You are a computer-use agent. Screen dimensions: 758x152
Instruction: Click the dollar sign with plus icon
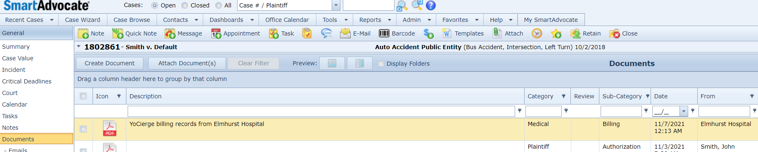click(429, 33)
